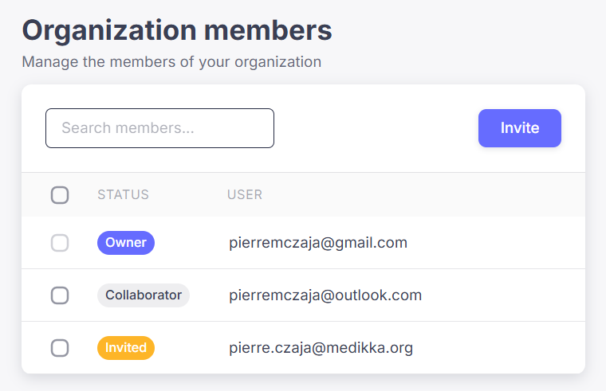The width and height of the screenshot is (606, 391).
Task: Click the orange Invited status badge
Action: click(x=126, y=348)
